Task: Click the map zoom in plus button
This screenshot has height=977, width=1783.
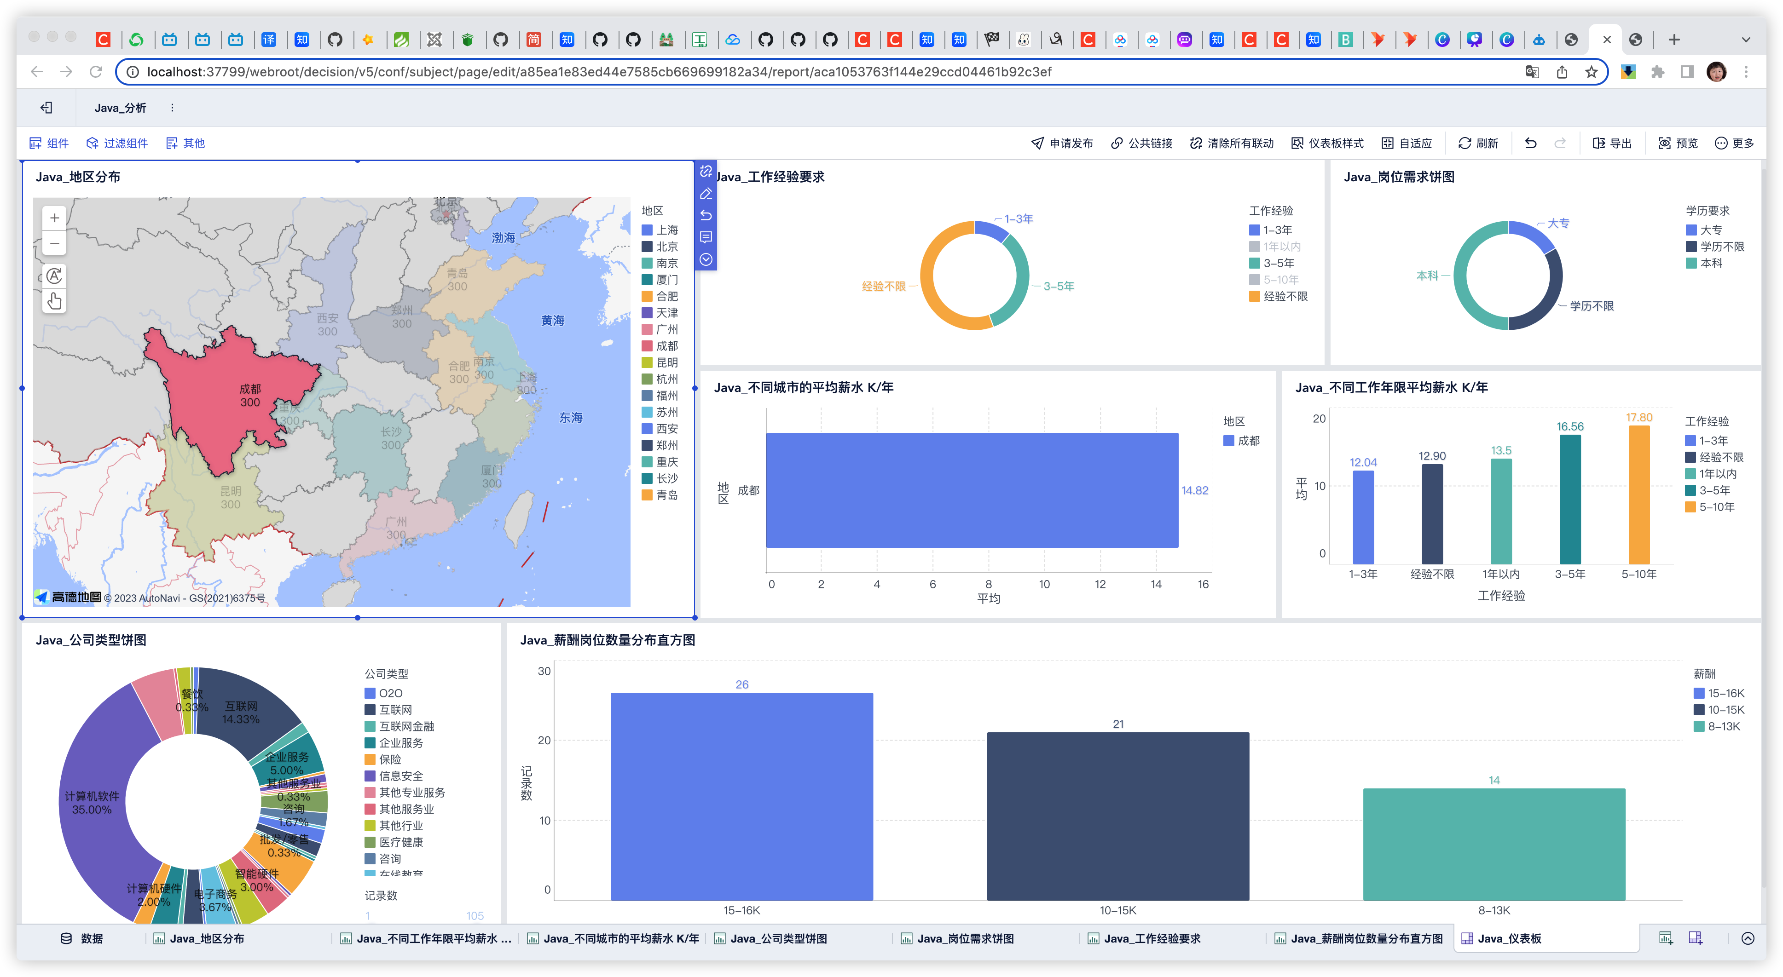Action: 54,218
